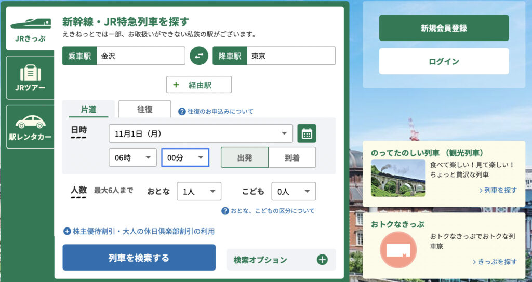Open the こども count dropdown

tap(294, 192)
